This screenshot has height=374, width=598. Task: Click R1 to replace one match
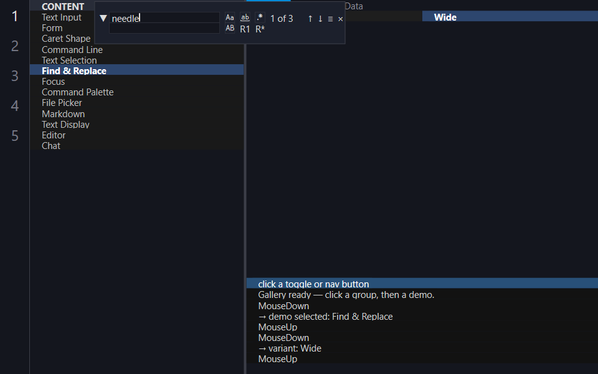245,29
